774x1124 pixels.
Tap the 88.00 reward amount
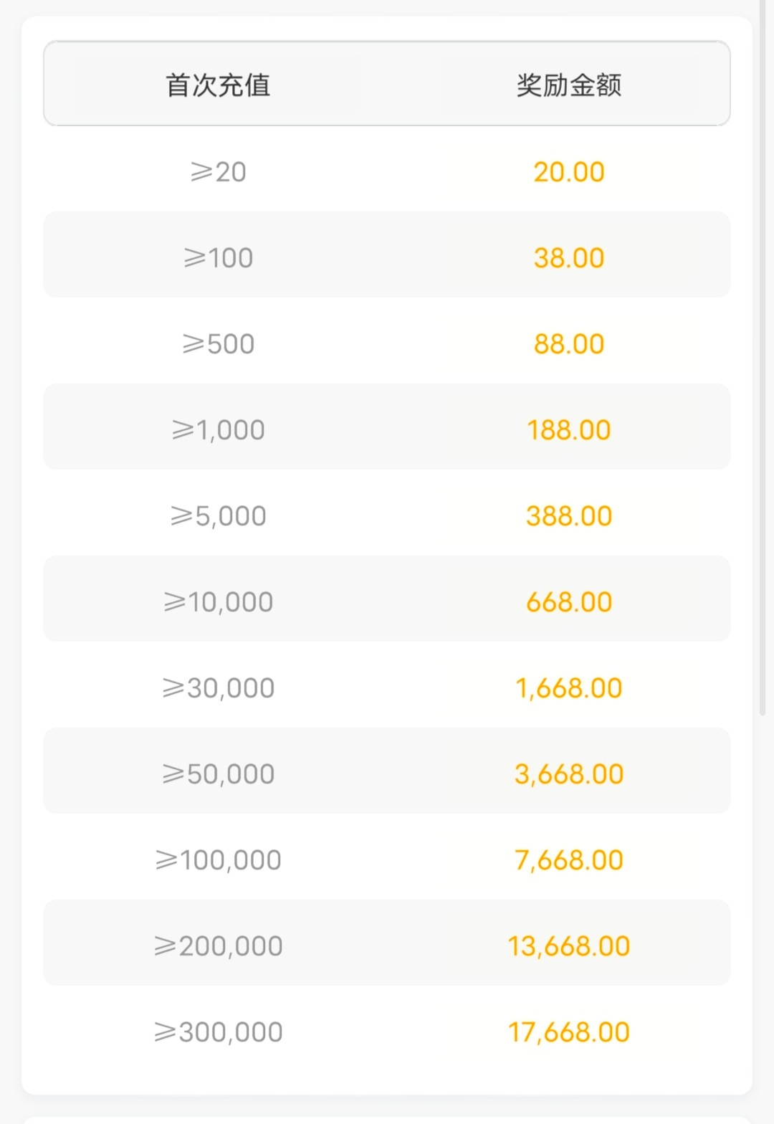click(569, 344)
